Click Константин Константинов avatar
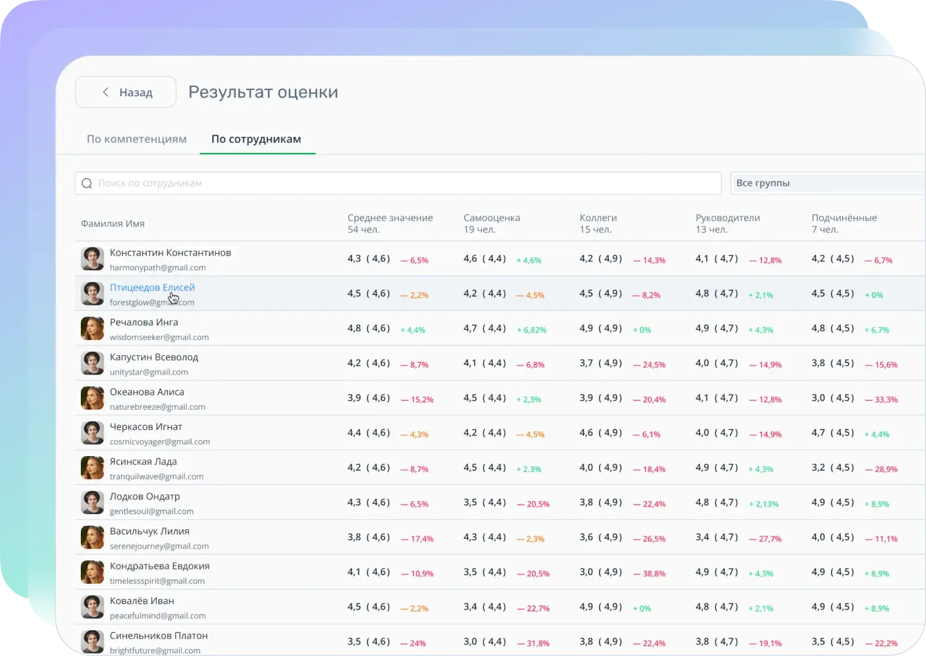 tap(93, 259)
